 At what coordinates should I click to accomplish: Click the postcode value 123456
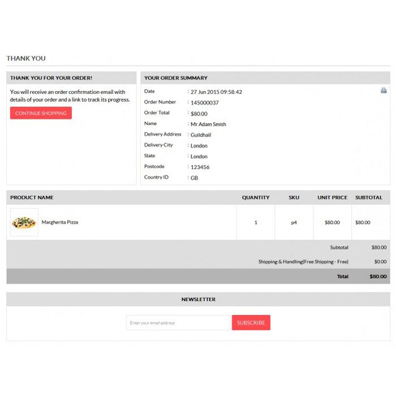(x=200, y=167)
